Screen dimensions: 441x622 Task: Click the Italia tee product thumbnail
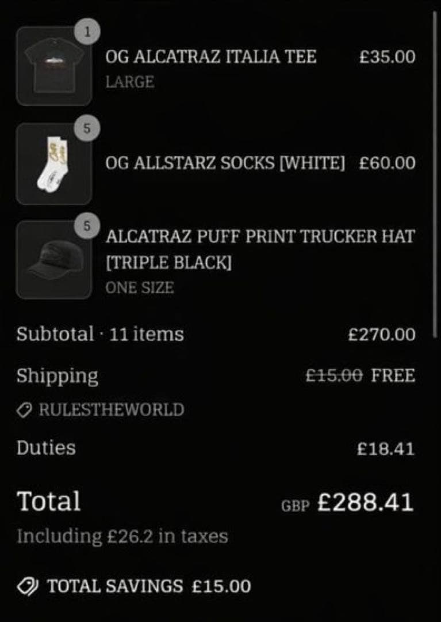click(x=53, y=66)
